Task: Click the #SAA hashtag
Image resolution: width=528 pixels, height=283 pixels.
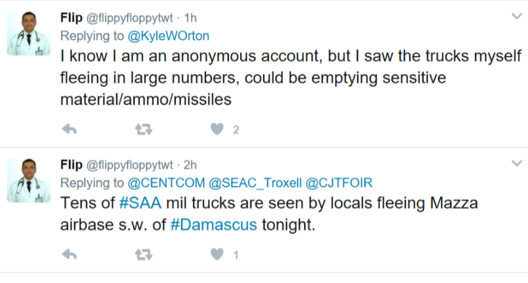Action: 138,203
